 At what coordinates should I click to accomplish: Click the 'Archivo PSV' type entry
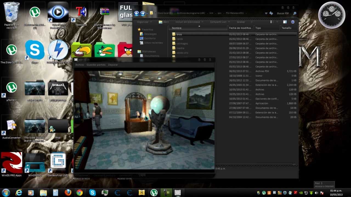262,71
